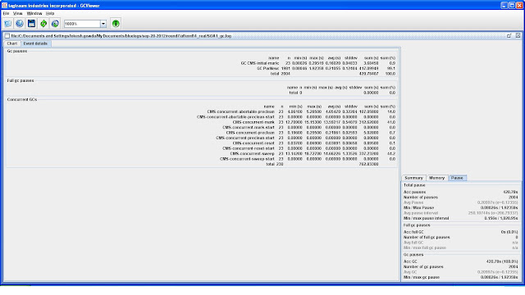Viewport: 525px width, 295px height.
Task: Open the View menu
Action: click(18, 13)
